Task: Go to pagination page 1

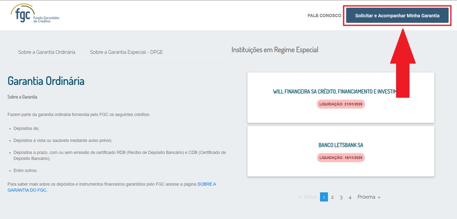Action: [x=324, y=197]
